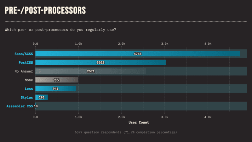Click the question text about pre- or post-processors

click(60, 30)
